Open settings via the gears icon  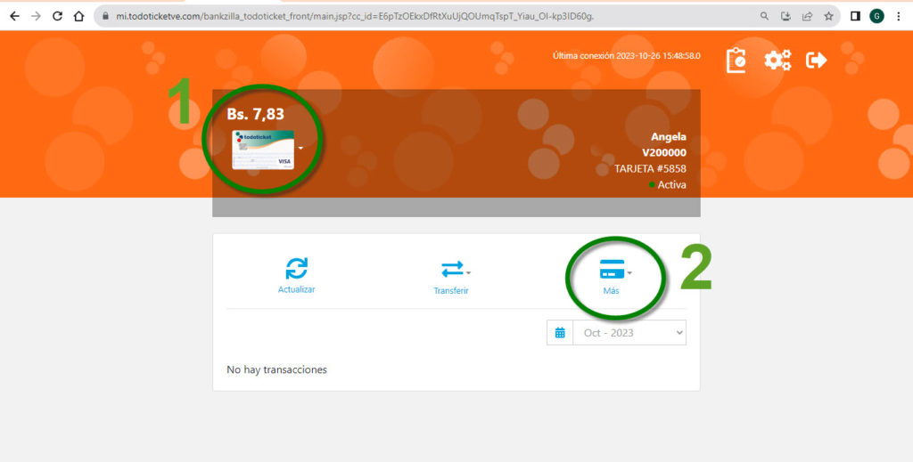point(777,61)
